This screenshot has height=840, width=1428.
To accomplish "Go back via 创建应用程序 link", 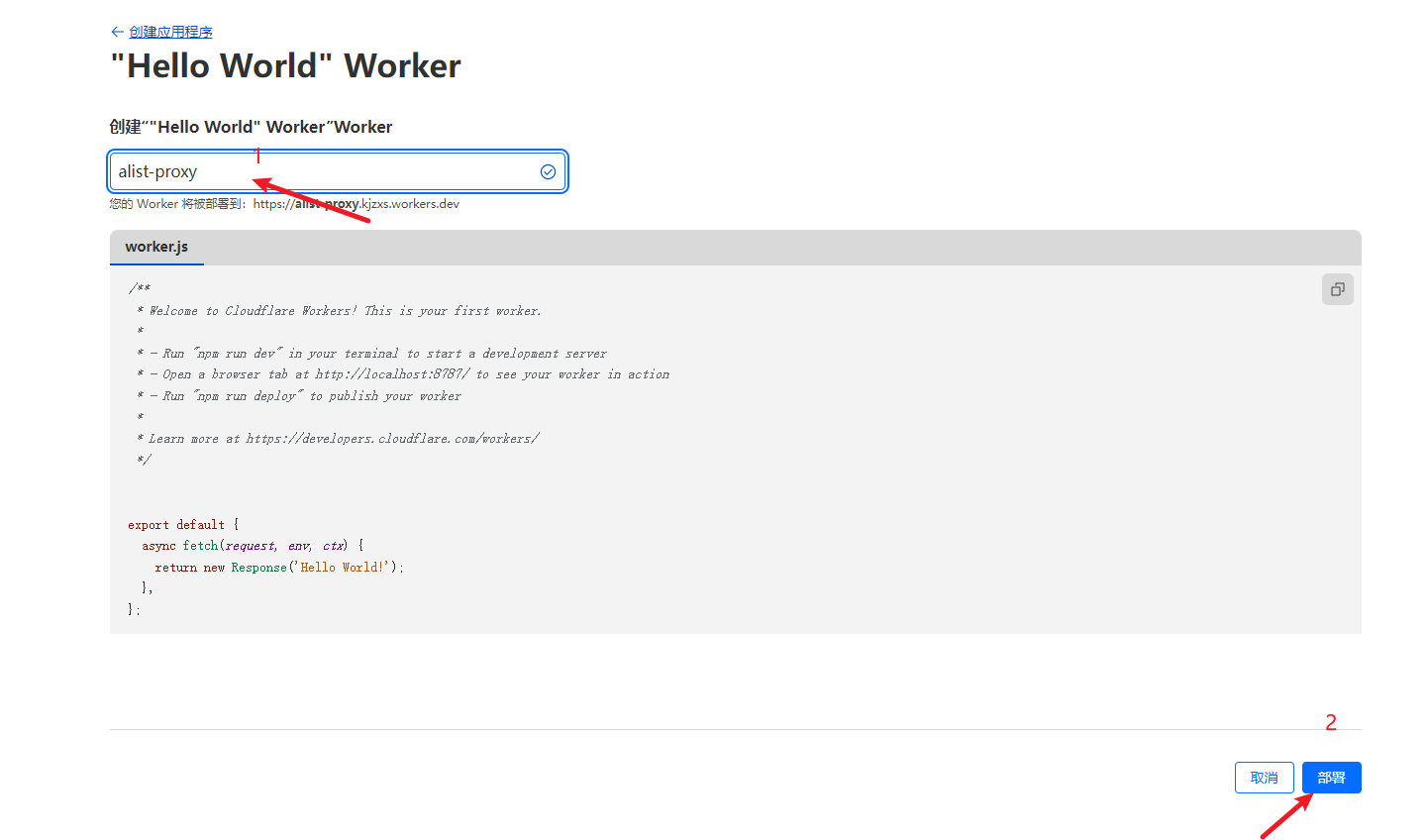I will [x=170, y=32].
